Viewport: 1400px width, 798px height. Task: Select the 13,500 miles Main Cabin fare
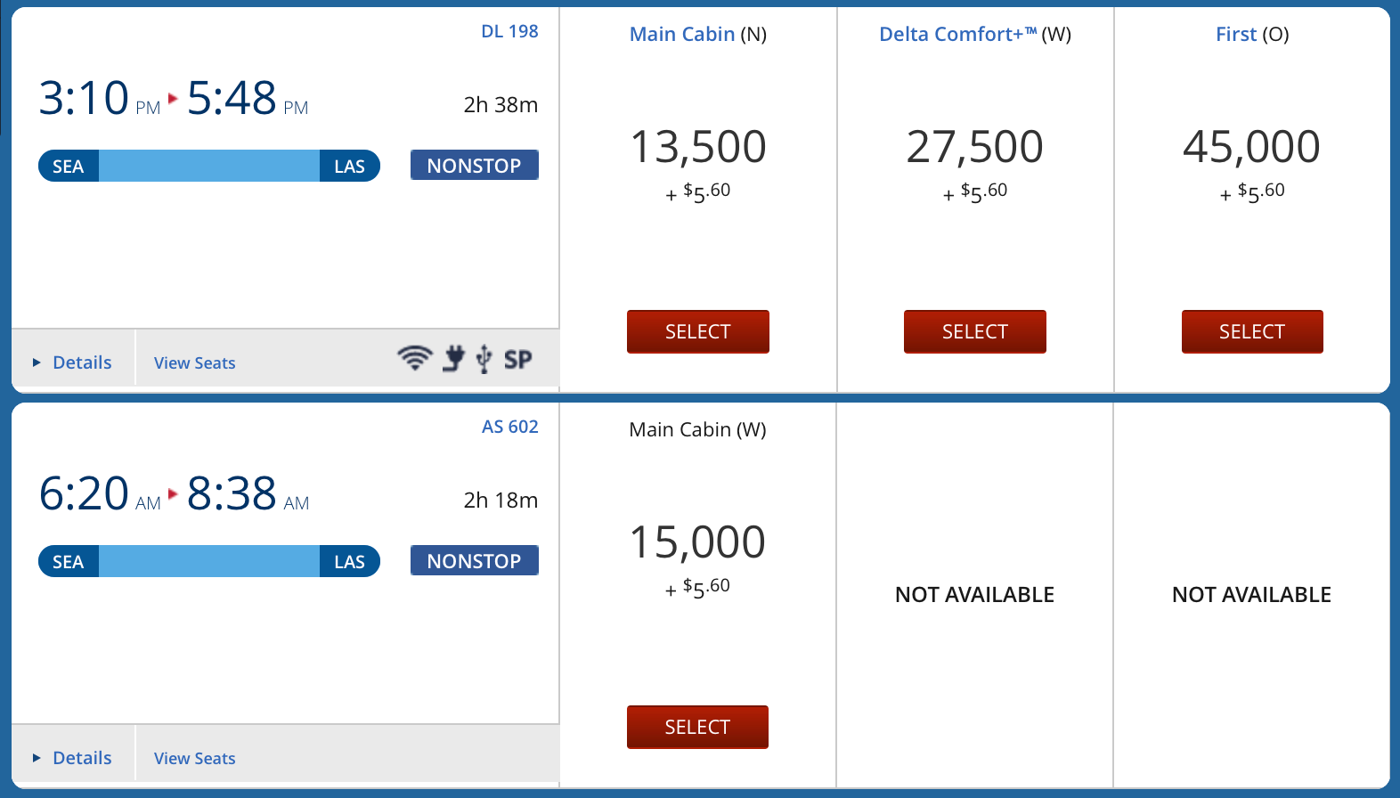(x=697, y=331)
